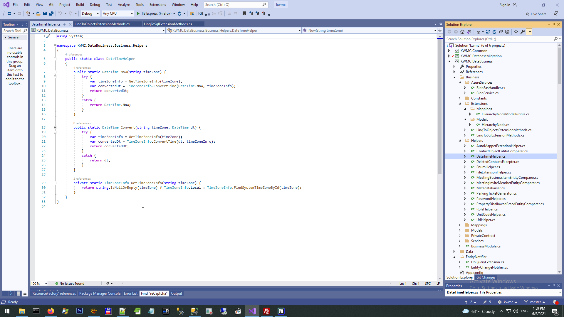Image resolution: width=564 pixels, height=317 pixels.
Task: Click the Live Share button
Action: tap(536, 14)
